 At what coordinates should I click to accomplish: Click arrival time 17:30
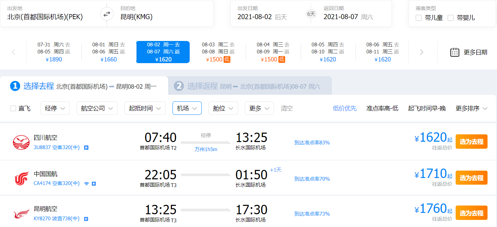click(252, 210)
